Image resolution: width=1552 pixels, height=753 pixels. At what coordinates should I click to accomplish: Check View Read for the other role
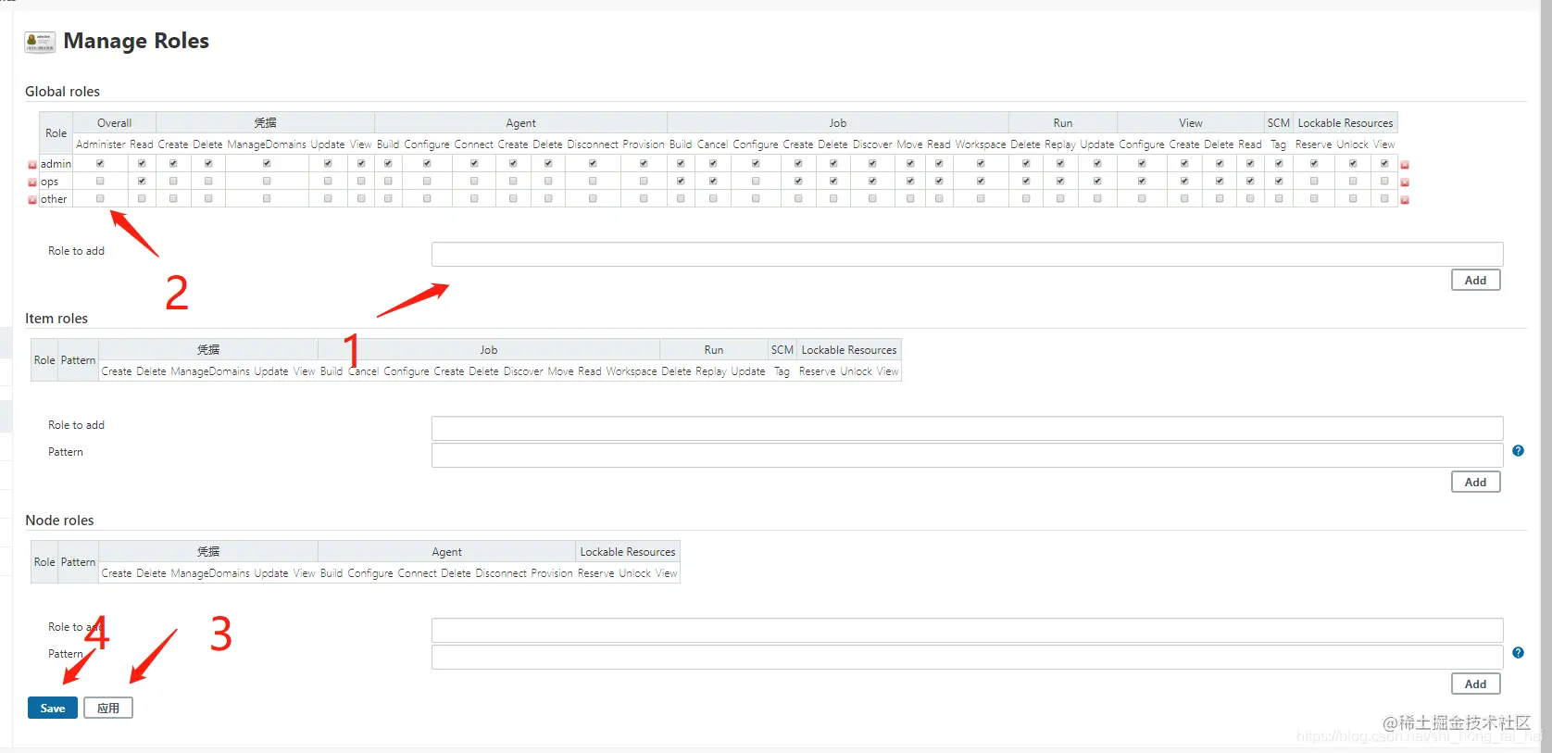(x=1250, y=198)
